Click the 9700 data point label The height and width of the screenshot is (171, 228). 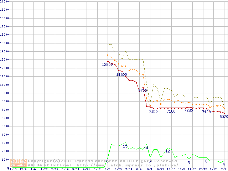[142, 91]
